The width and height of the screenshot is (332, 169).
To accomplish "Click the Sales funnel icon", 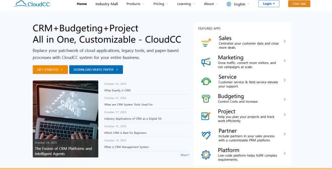I will coord(206,43).
